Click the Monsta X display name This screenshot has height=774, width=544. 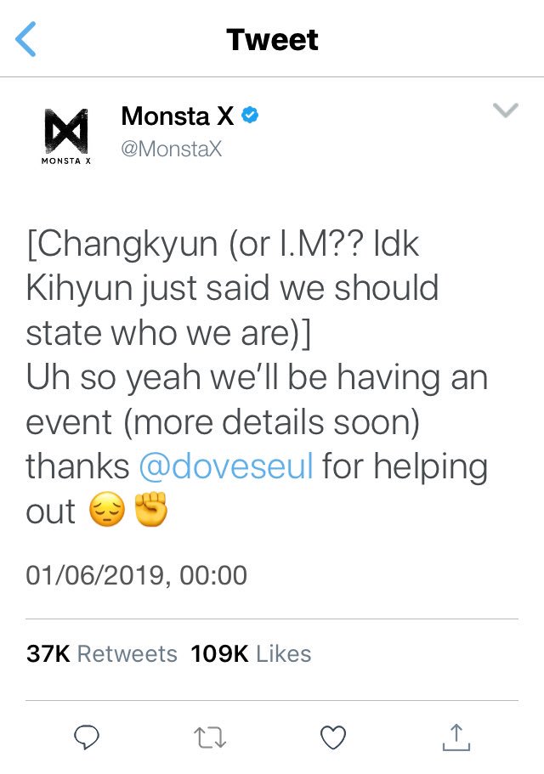tap(178, 116)
